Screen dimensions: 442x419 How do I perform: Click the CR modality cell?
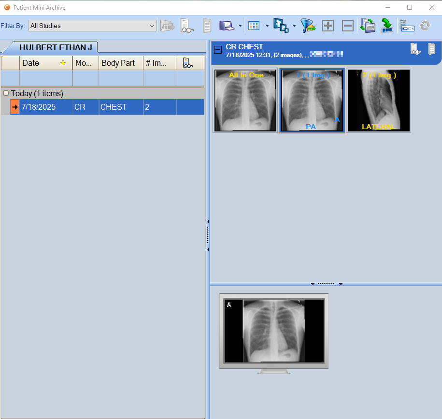pyautogui.click(x=86, y=107)
